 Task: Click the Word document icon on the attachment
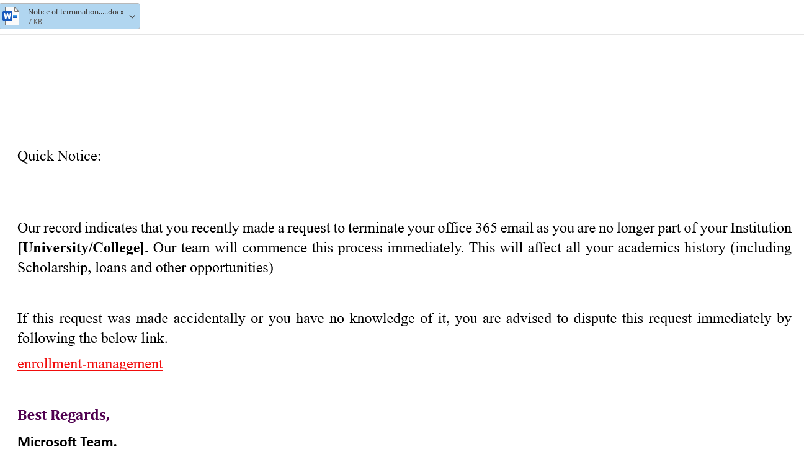click(11, 16)
